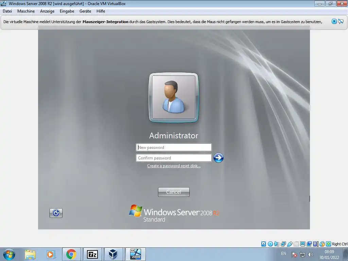The image size is (348, 261).
Task: Open the Geräte menu
Action: (x=85, y=11)
